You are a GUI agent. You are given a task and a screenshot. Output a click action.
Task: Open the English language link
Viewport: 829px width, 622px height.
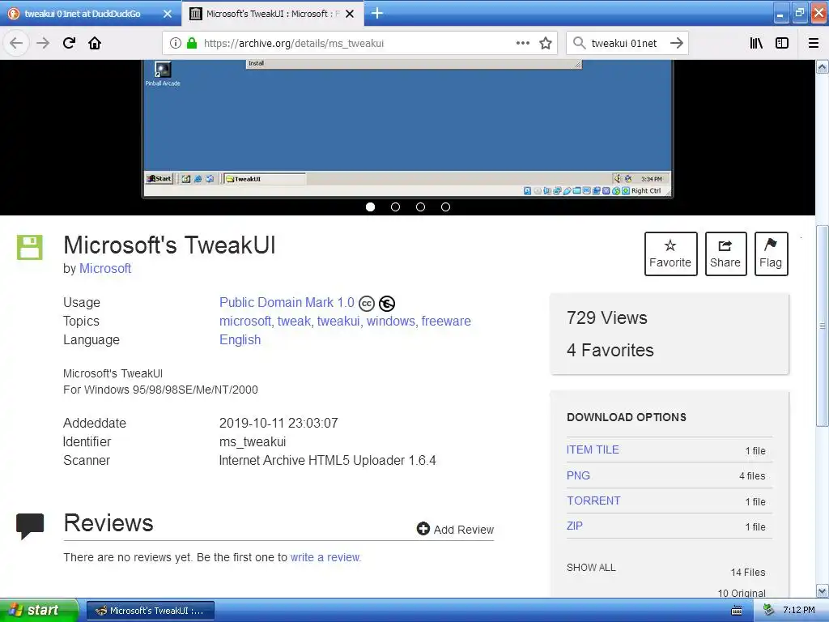[x=240, y=339]
